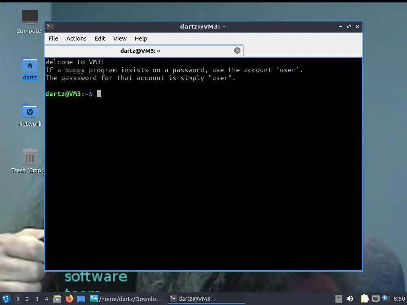Close the dartz@VM3 terminal tab
Screen dimensions: 407x305
237,50
